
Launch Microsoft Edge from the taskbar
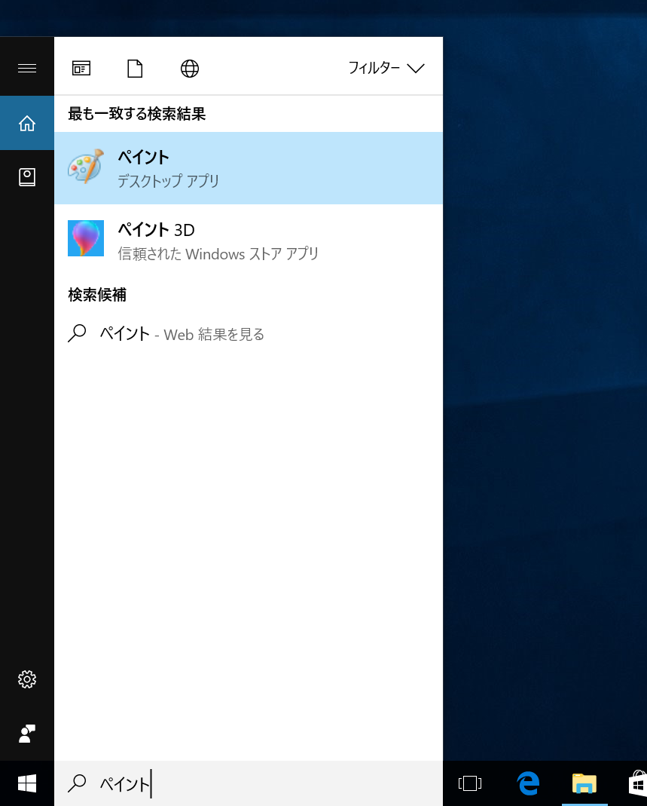click(x=527, y=783)
